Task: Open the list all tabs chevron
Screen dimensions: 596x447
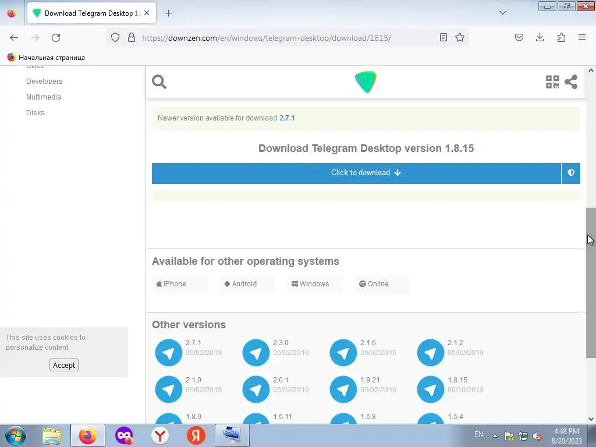Action: point(502,13)
